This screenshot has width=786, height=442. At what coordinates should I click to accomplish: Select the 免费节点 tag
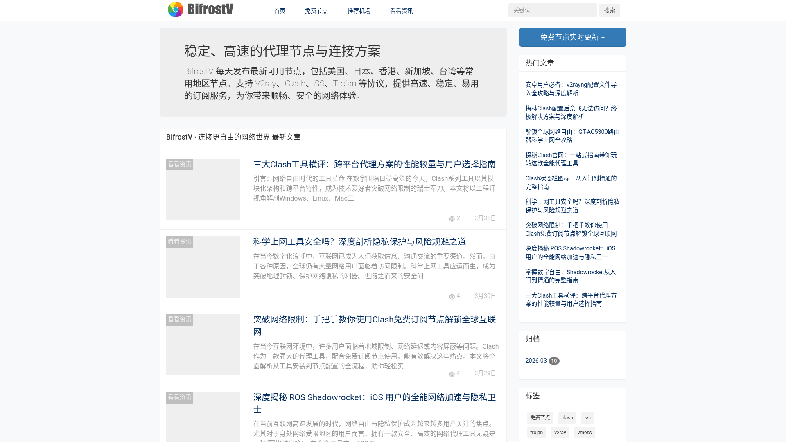540,418
